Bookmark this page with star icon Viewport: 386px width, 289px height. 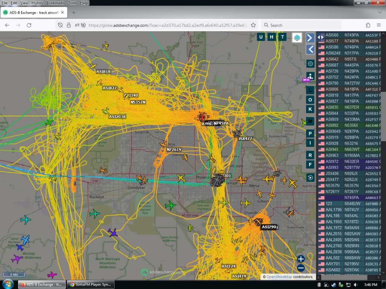coord(253,25)
